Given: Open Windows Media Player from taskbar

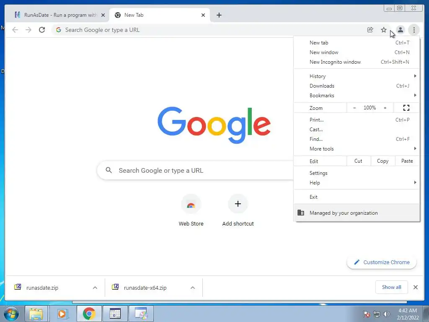Looking at the screenshot, I should tap(62, 314).
